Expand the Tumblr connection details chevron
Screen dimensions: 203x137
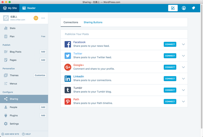click(x=183, y=90)
